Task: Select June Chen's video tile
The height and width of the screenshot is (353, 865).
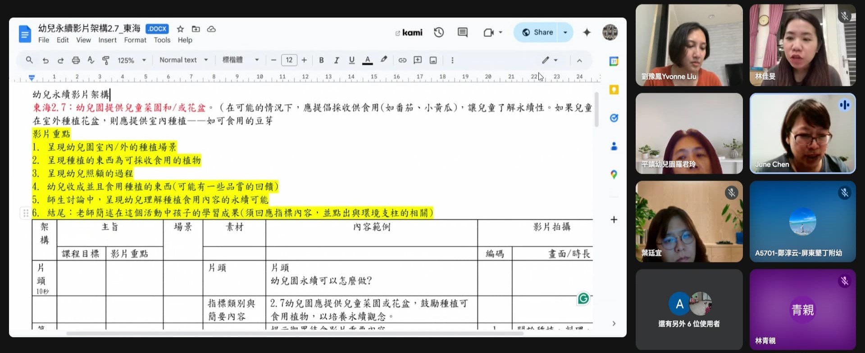Action: point(802,133)
